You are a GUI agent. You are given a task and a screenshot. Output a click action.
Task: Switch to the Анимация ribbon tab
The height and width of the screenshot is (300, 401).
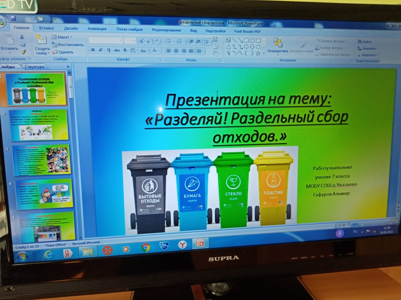point(97,29)
